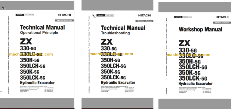Screen dimensions: 231x109
Task: Click model 330-5G on Workshop Manual cover
Action: 188,50
